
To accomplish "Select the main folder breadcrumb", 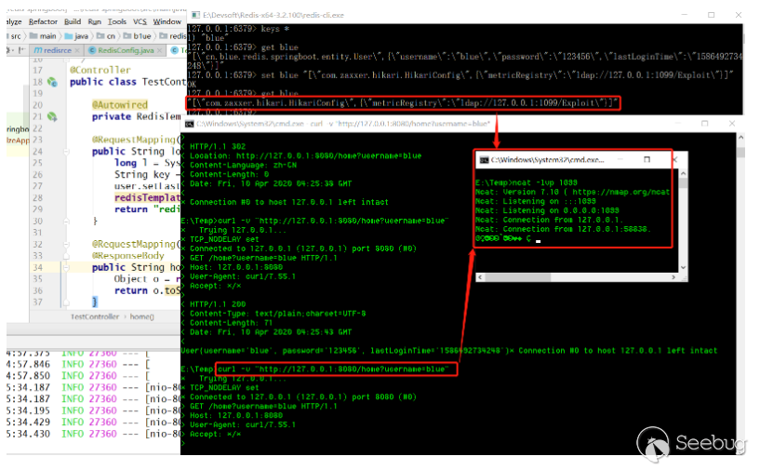I will tap(43, 36).
